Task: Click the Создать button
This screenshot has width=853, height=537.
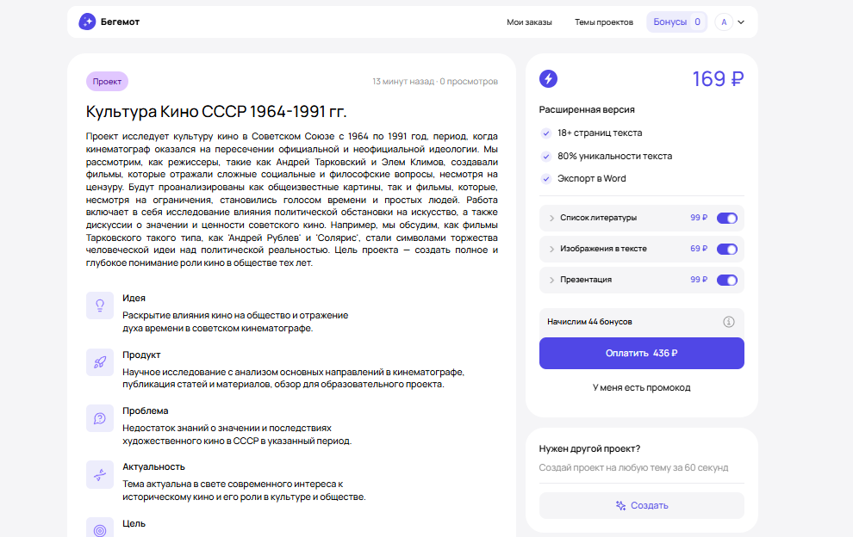Action: pyautogui.click(x=641, y=505)
